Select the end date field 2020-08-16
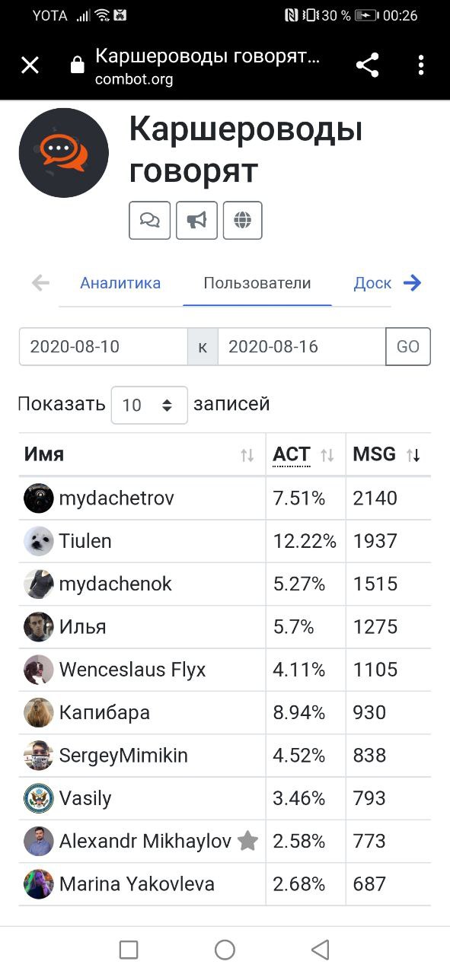450x974 pixels. coord(302,347)
